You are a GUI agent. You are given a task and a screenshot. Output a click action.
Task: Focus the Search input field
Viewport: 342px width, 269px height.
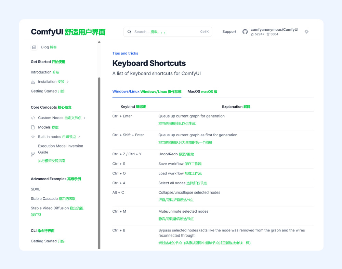click(x=168, y=32)
